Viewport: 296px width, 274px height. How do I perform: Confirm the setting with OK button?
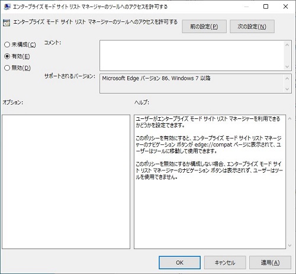(x=179, y=263)
